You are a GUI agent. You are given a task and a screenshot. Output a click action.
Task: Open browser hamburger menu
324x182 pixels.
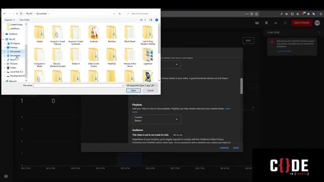coord(320,14)
